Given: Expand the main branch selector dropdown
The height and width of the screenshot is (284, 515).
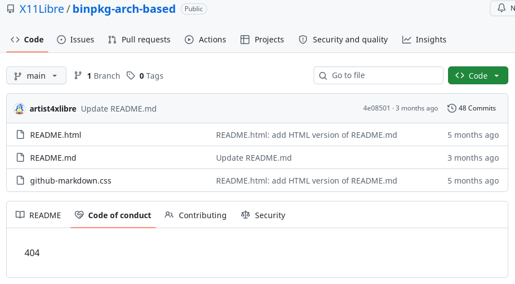Looking at the screenshot, I should tap(36, 76).
